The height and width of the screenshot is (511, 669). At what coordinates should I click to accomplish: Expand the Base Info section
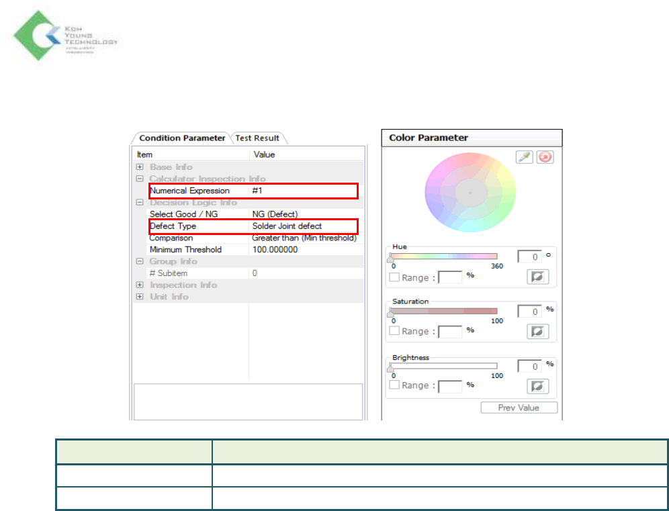(x=140, y=167)
